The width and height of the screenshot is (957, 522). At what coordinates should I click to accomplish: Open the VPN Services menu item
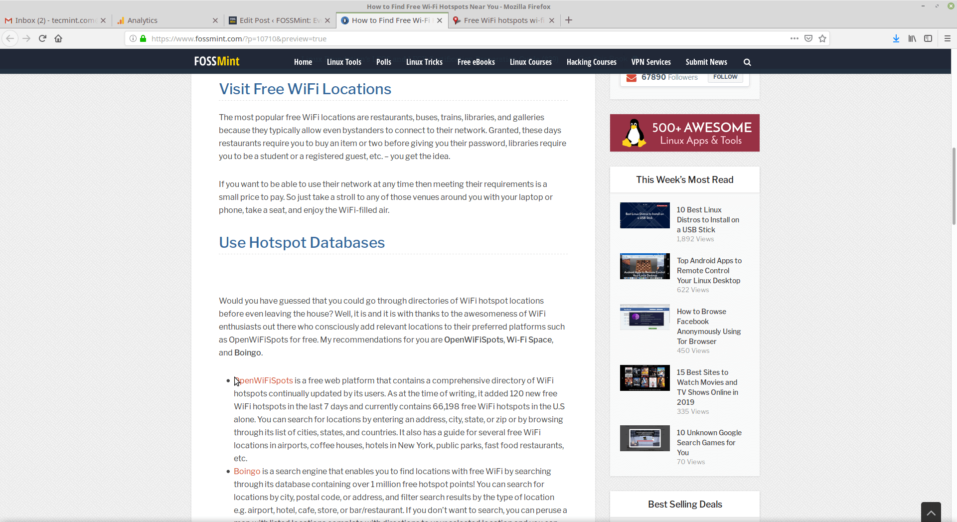click(x=651, y=62)
